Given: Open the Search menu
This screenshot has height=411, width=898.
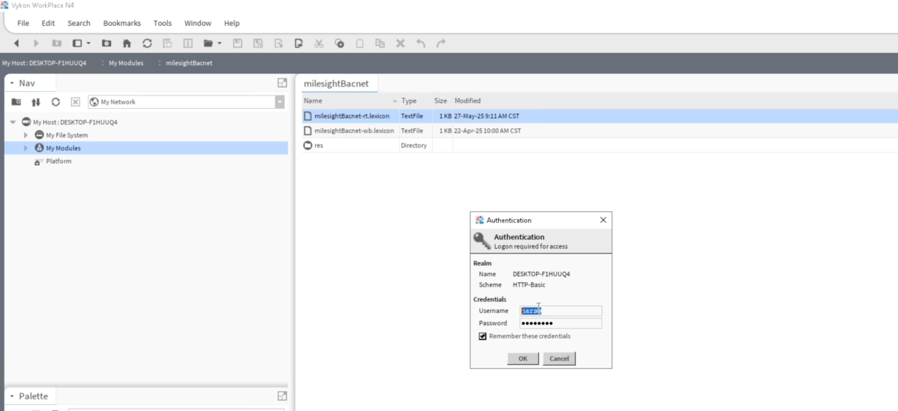Looking at the screenshot, I should tap(79, 23).
